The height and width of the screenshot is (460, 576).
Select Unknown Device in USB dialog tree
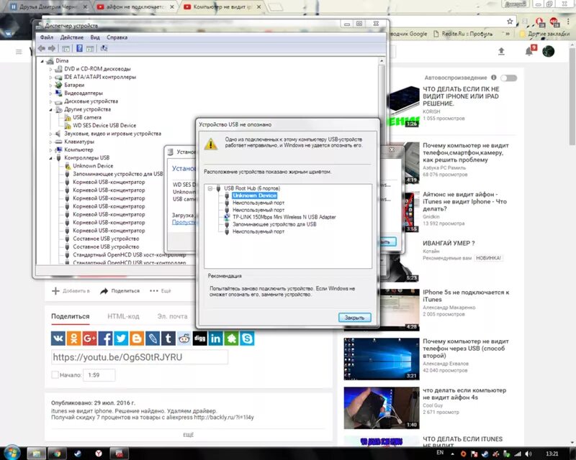pos(254,195)
